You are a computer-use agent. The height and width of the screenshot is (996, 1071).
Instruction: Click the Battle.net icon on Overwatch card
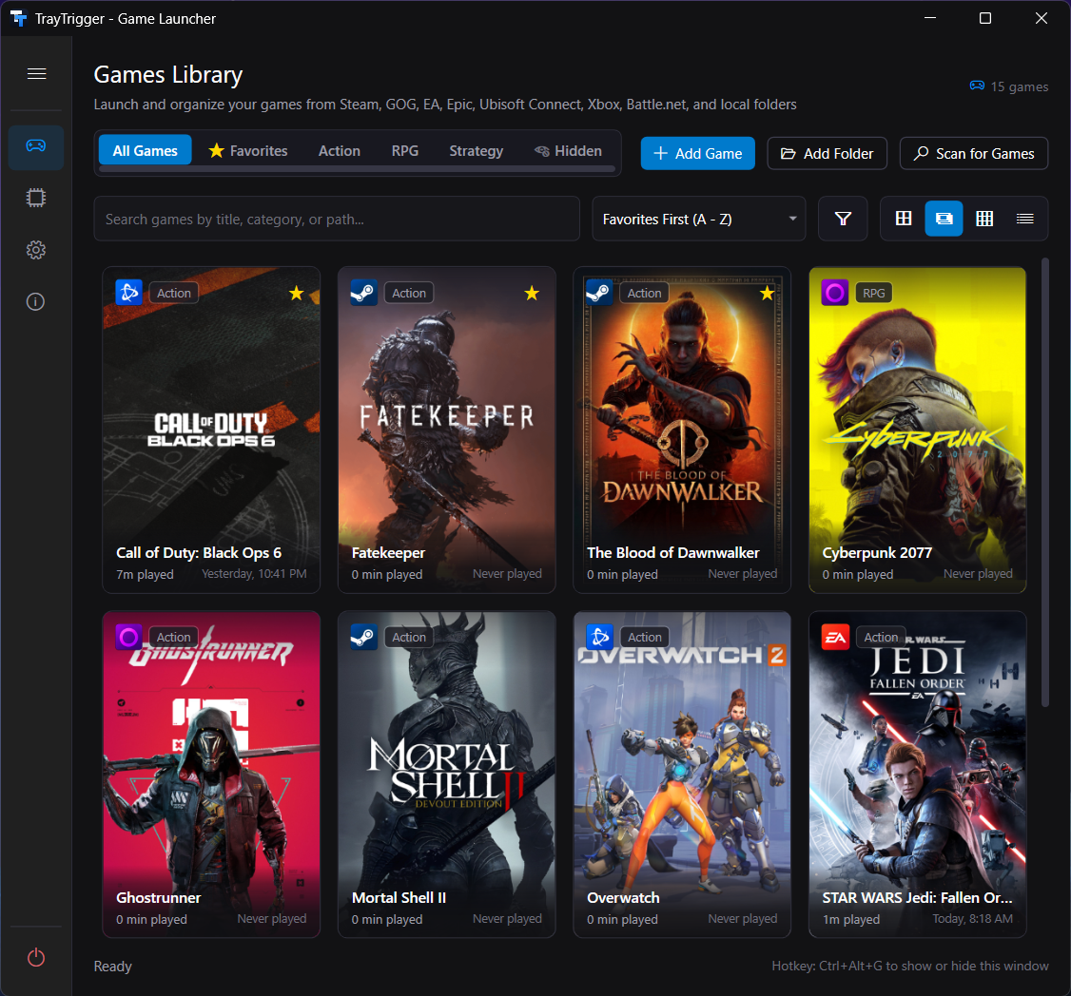click(x=600, y=637)
